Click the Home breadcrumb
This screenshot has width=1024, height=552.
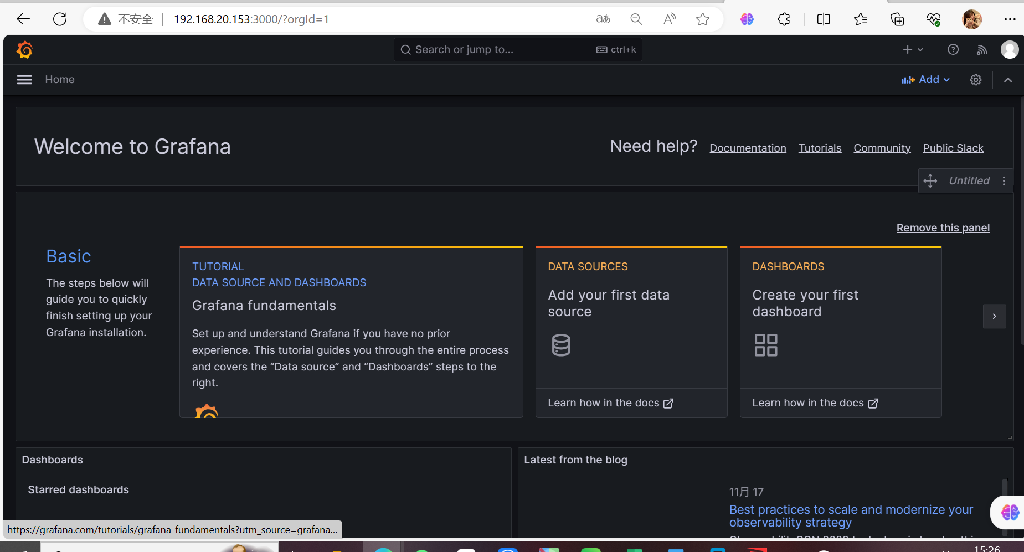(60, 80)
